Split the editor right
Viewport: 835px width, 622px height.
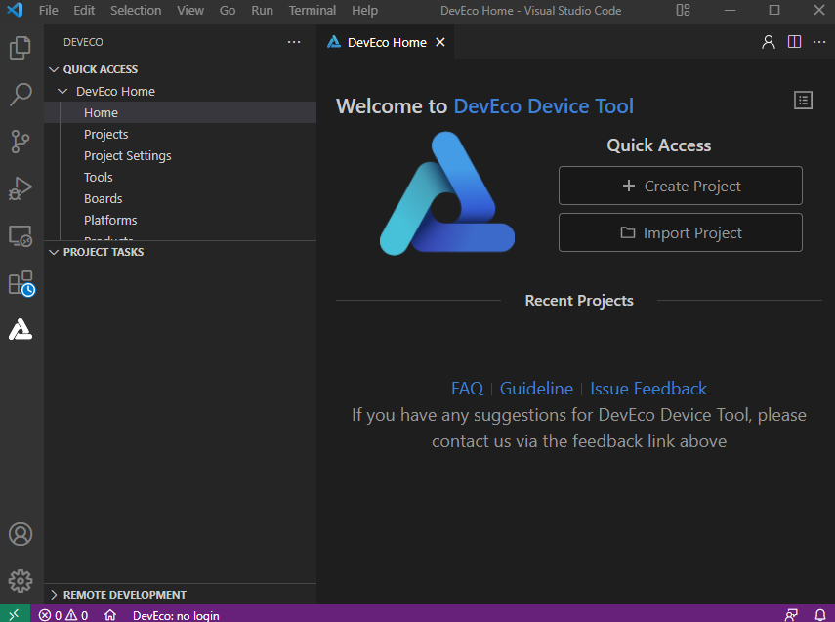(794, 42)
